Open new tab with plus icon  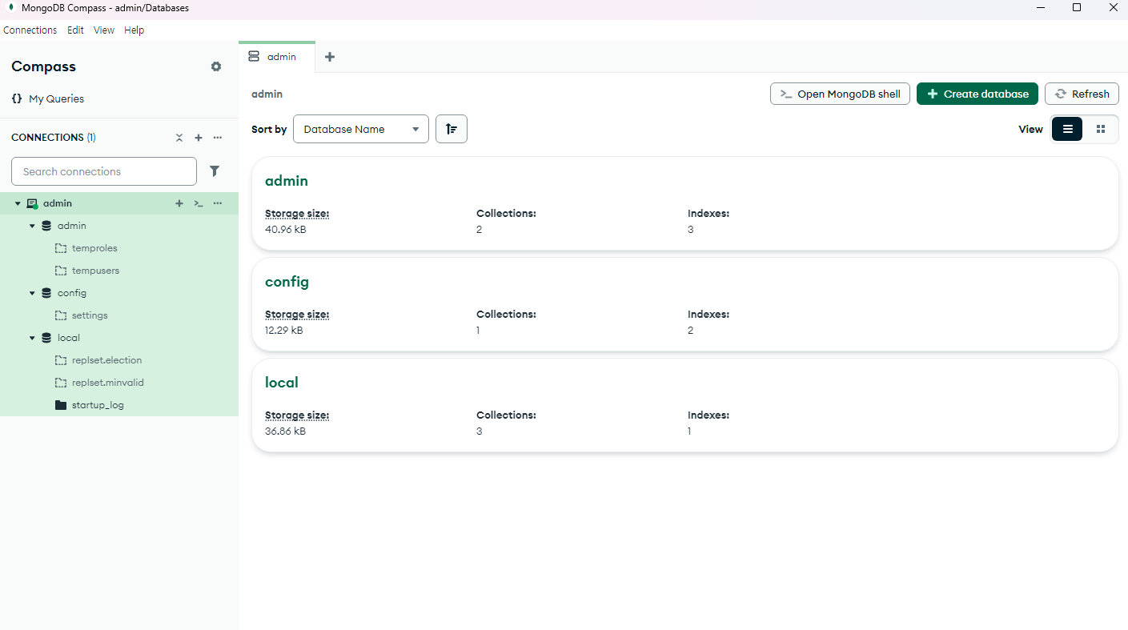[x=330, y=57]
